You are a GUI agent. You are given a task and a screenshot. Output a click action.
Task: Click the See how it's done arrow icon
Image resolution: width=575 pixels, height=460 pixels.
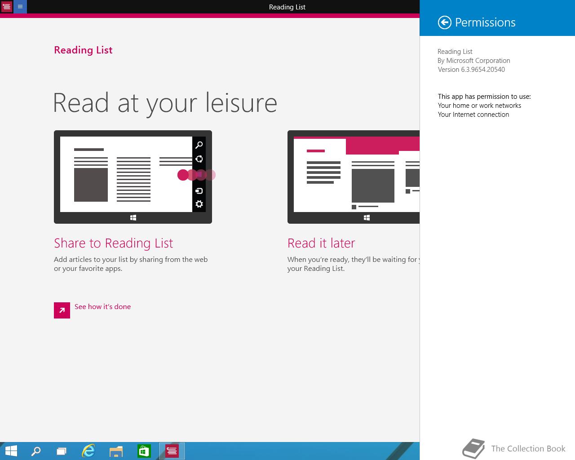click(x=62, y=310)
